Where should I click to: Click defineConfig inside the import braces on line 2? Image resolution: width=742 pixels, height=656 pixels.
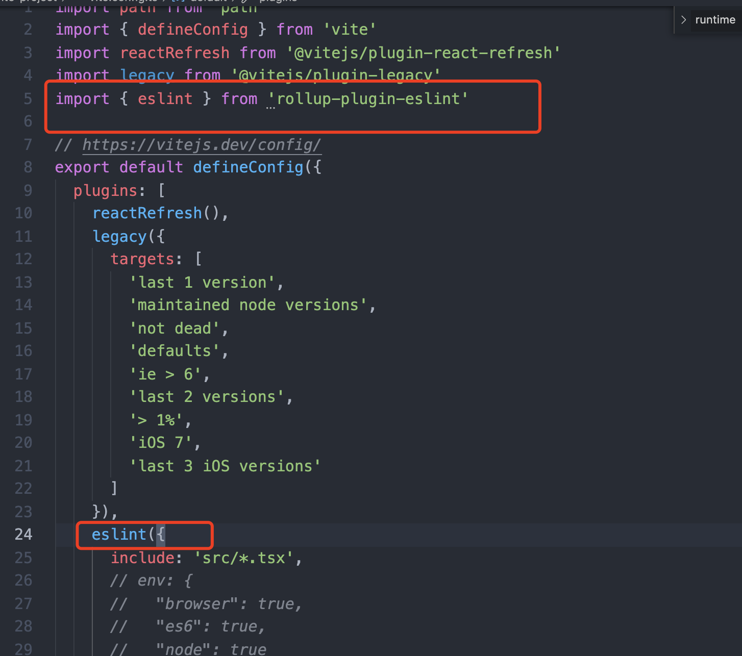[x=193, y=29]
